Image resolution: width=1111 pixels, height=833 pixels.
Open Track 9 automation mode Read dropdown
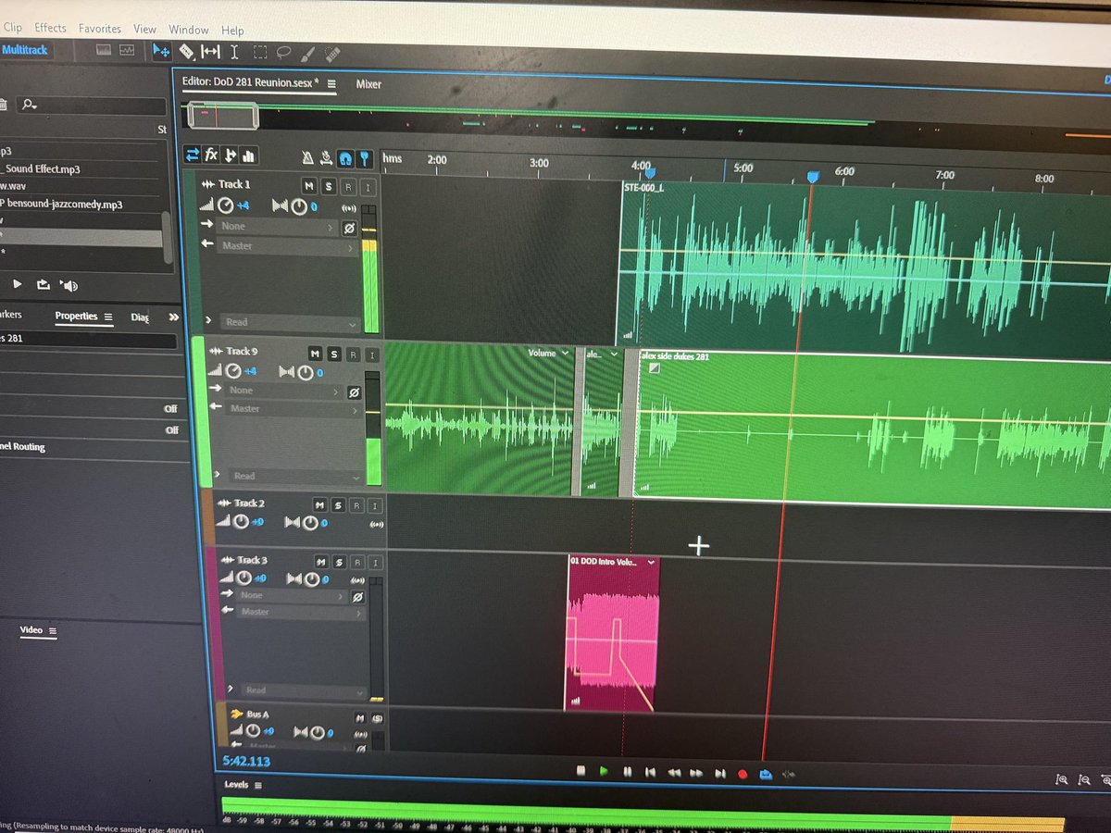294,476
